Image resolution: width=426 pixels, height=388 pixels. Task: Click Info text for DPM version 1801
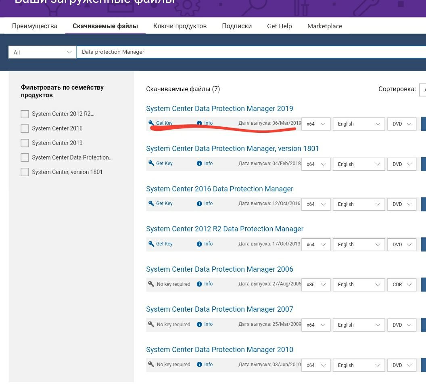tap(209, 163)
